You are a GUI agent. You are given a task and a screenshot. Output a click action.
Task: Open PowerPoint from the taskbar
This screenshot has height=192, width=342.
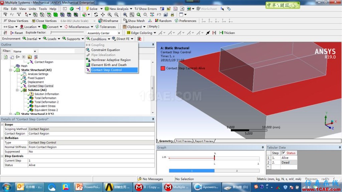[88, 187]
